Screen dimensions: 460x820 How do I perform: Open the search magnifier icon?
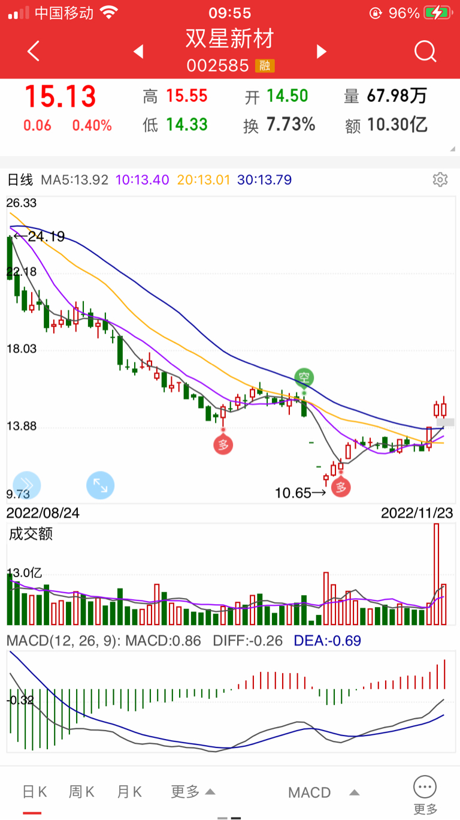pyautogui.click(x=425, y=52)
